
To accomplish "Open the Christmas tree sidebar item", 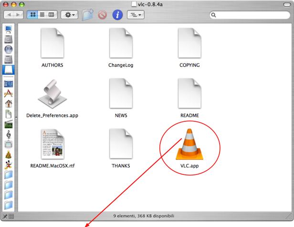I will 9,154.
